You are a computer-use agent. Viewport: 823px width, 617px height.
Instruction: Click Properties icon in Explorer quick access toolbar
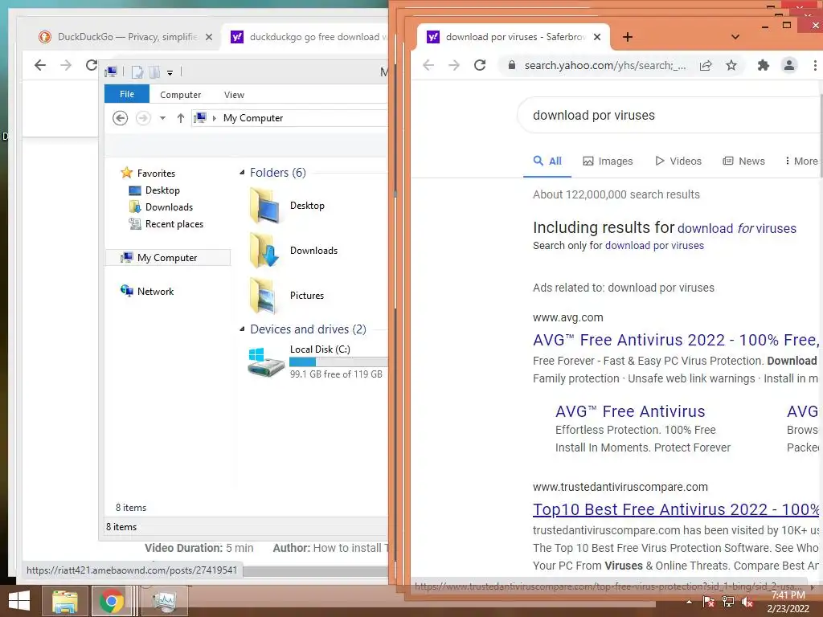pyautogui.click(x=137, y=72)
